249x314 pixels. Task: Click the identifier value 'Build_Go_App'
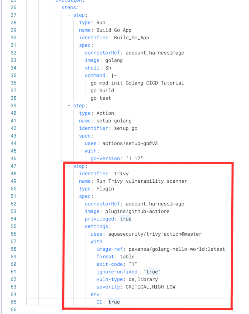click(x=131, y=38)
